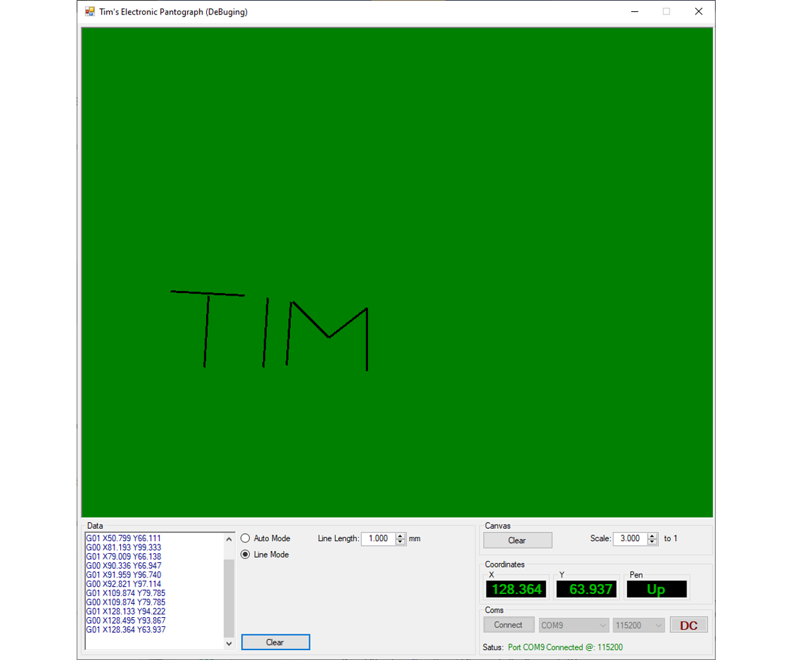This screenshot has height=660, width=793.
Task: Select Auto Mode
Action: (x=245, y=538)
